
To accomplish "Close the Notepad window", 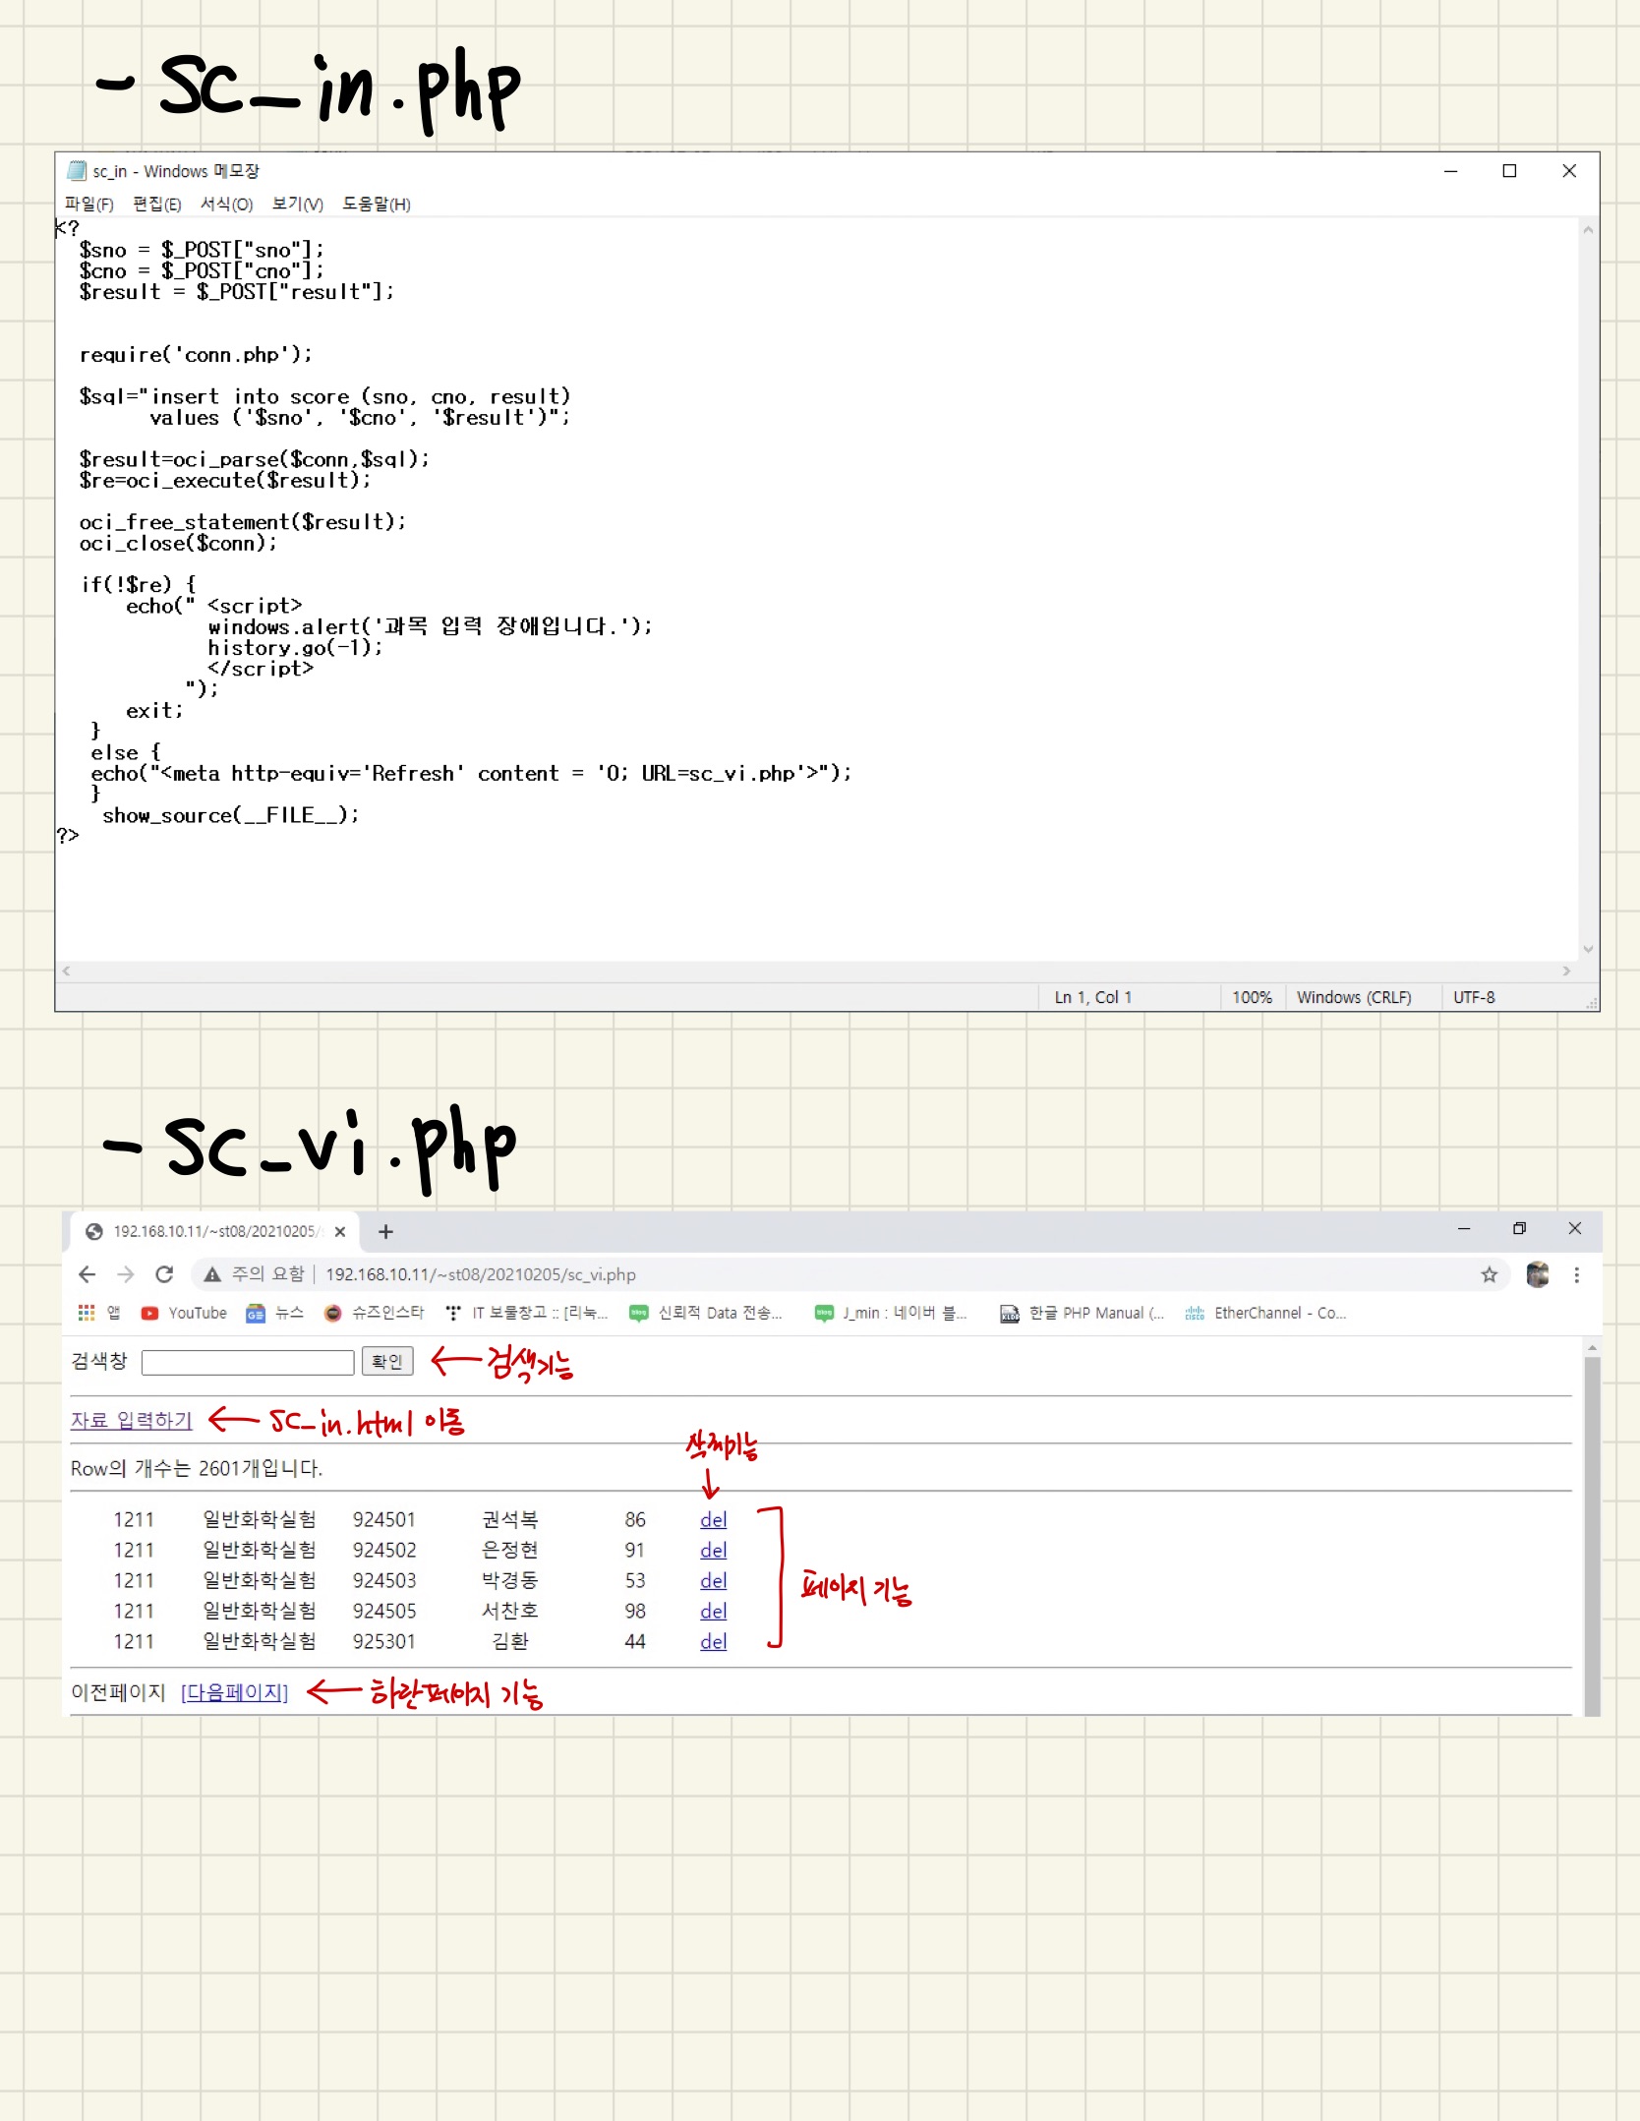I will 1569,171.
